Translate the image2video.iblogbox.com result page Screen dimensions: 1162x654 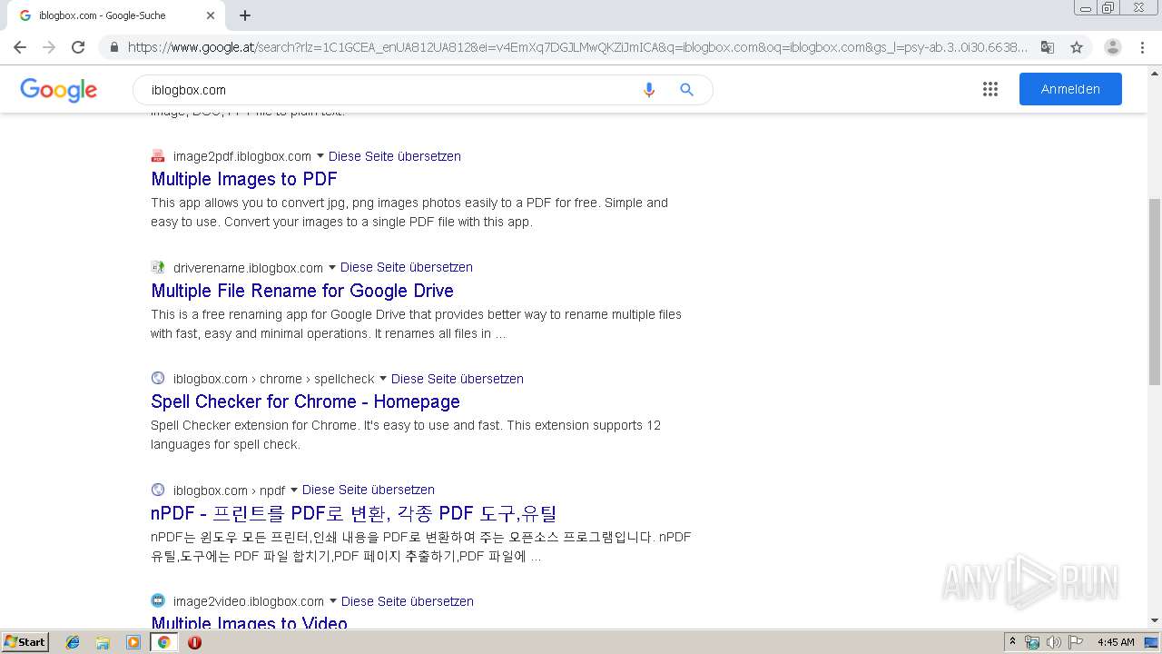(x=408, y=601)
